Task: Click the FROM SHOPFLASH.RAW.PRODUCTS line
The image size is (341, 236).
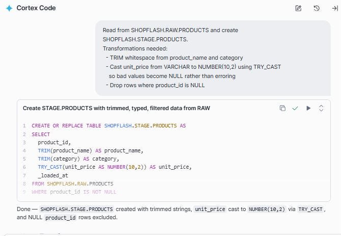Action: (x=72, y=183)
